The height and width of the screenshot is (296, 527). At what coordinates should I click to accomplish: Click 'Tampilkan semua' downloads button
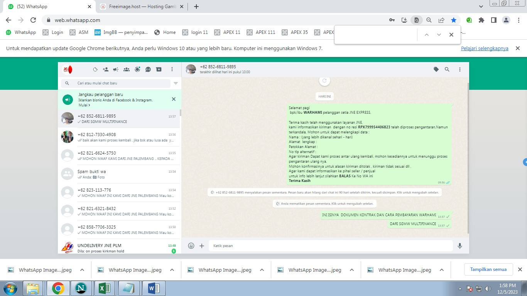coord(488,269)
